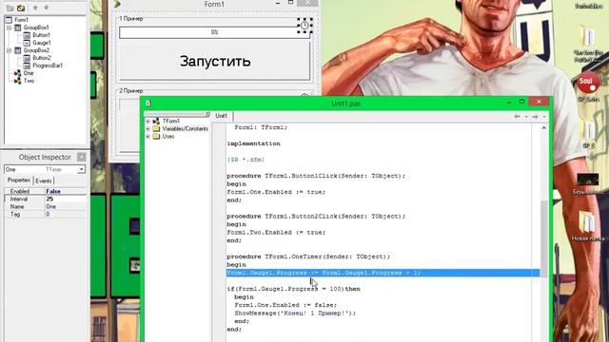Click 'procedure TForm1.OneTimer' line

click(308, 256)
